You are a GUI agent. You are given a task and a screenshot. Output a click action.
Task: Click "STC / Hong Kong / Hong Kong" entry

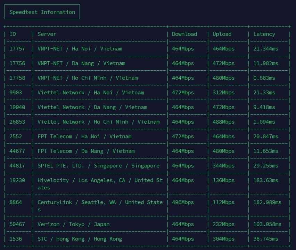click(x=80, y=239)
